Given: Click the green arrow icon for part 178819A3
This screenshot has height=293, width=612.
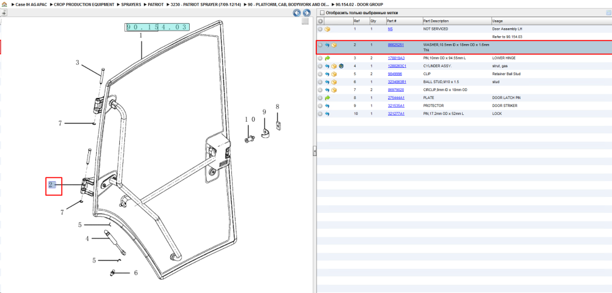Looking at the screenshot, I should click(327, 58).
